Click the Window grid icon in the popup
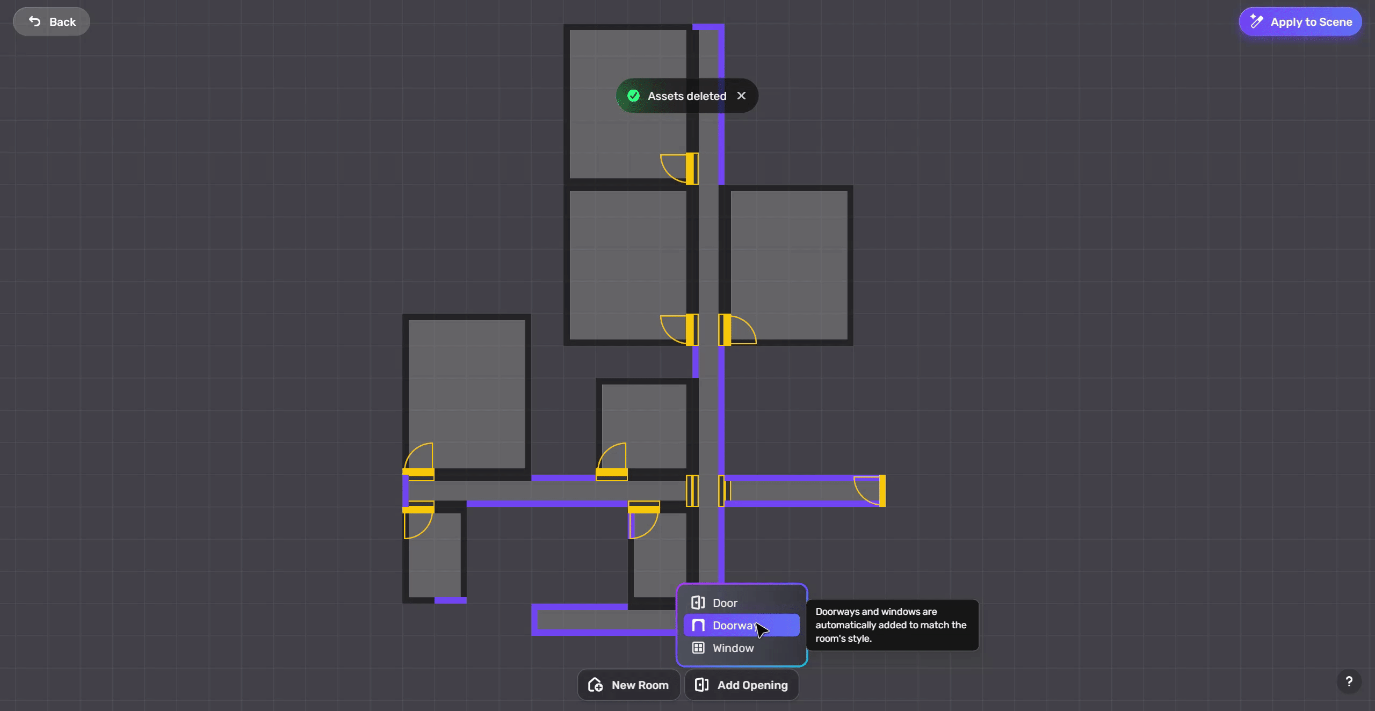1375x711 pixels. pyautogui.click(x=698, y=648)
